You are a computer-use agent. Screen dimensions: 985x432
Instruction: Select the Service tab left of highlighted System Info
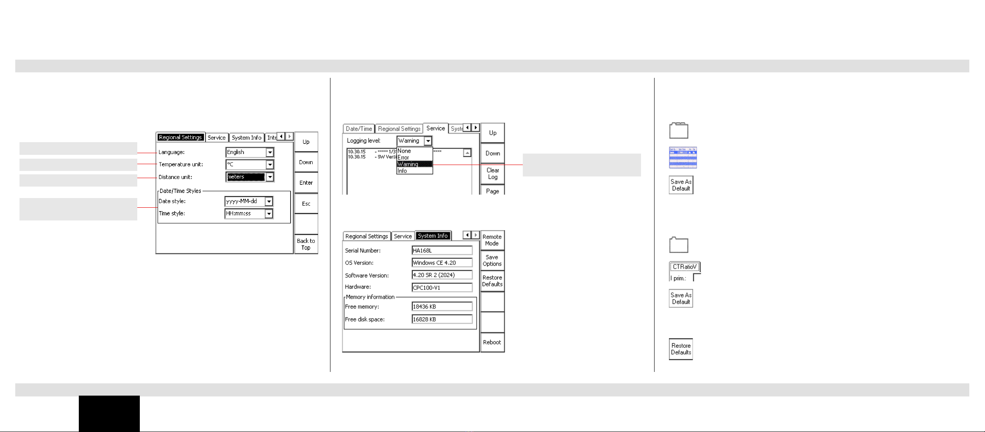pyautogui.click(x=403, y=237)
